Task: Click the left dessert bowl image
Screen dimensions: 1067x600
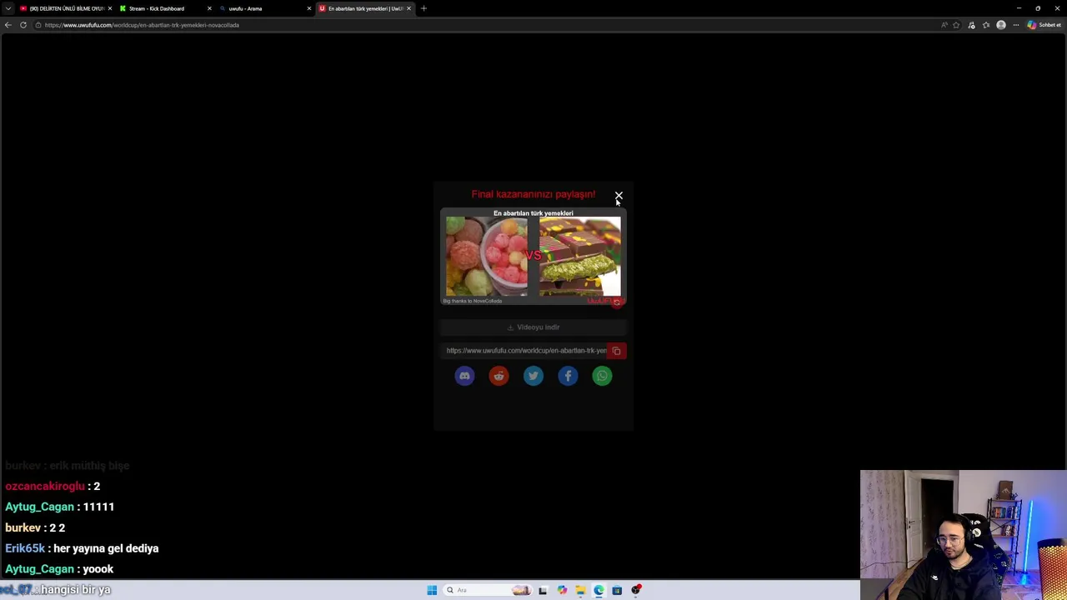Action: tap(486, 256)
